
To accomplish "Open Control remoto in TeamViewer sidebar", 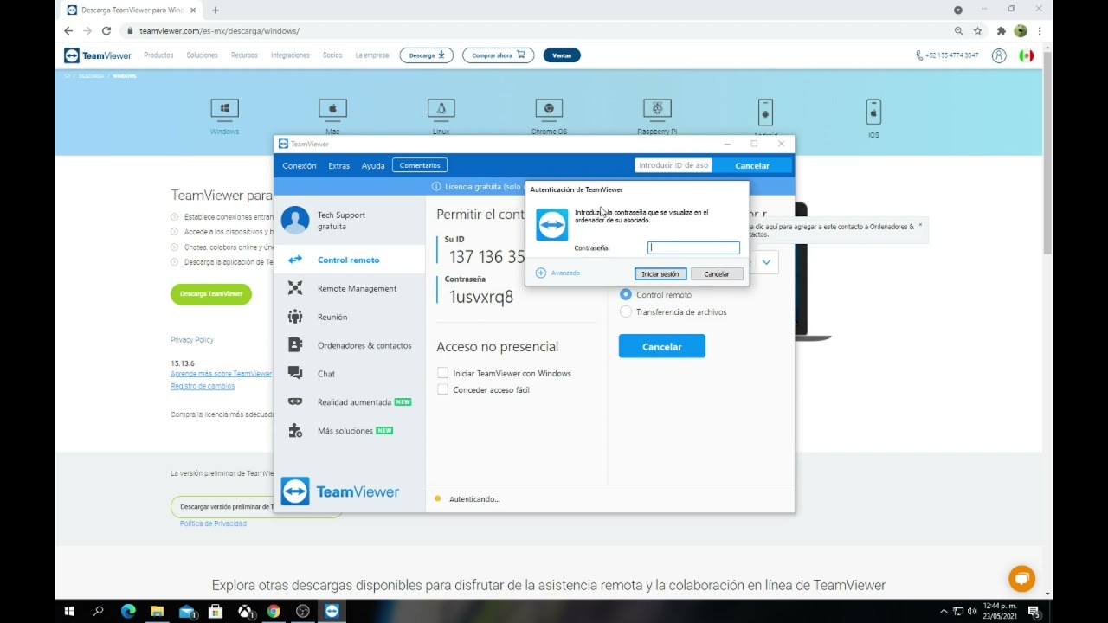I will (x=349, y=260).
